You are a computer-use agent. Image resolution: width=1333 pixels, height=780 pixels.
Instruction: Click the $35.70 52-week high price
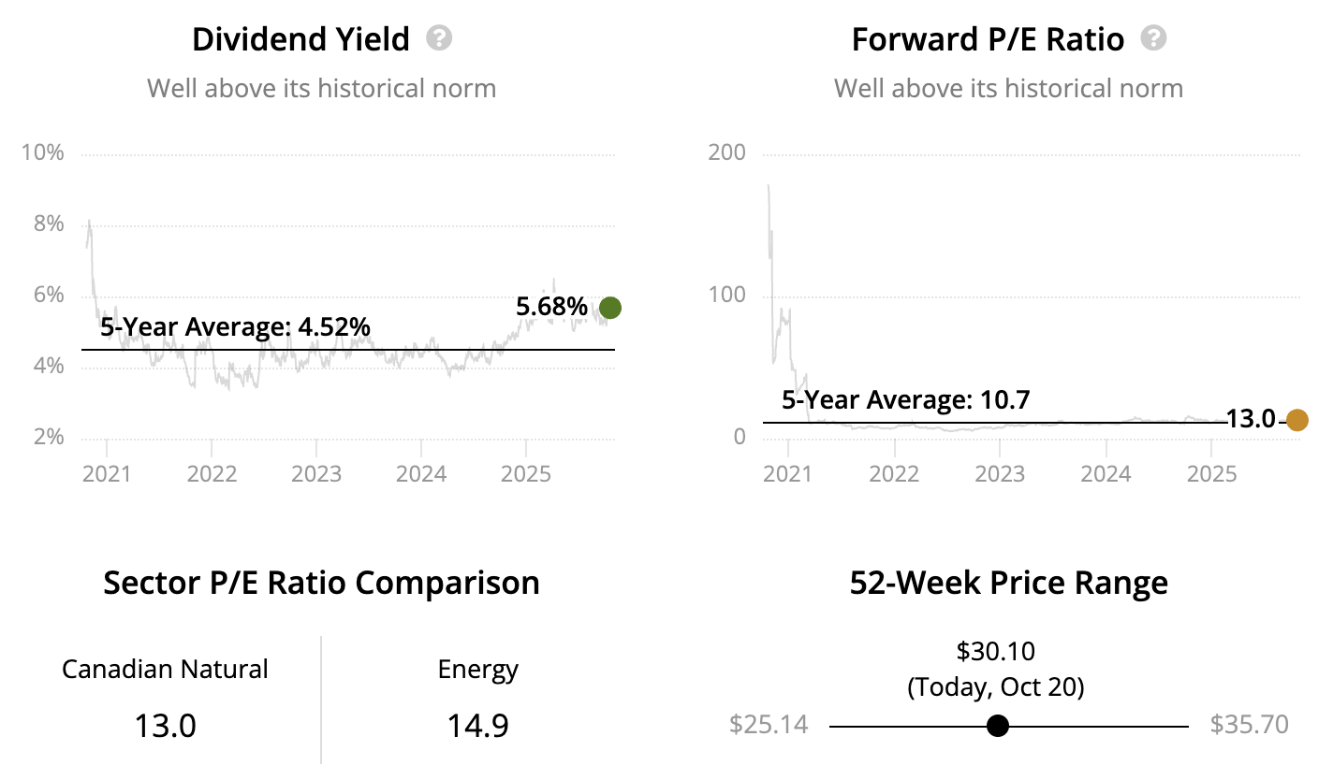coord(1249,725)
